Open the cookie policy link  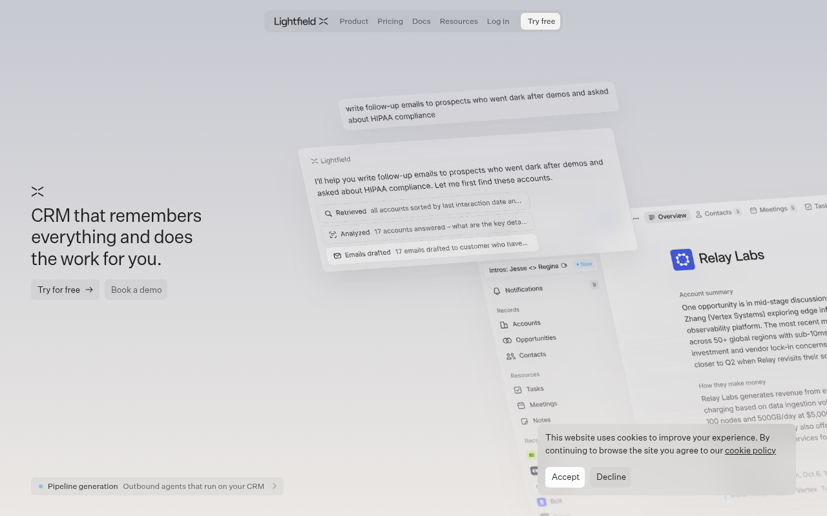tap(750, 450)
